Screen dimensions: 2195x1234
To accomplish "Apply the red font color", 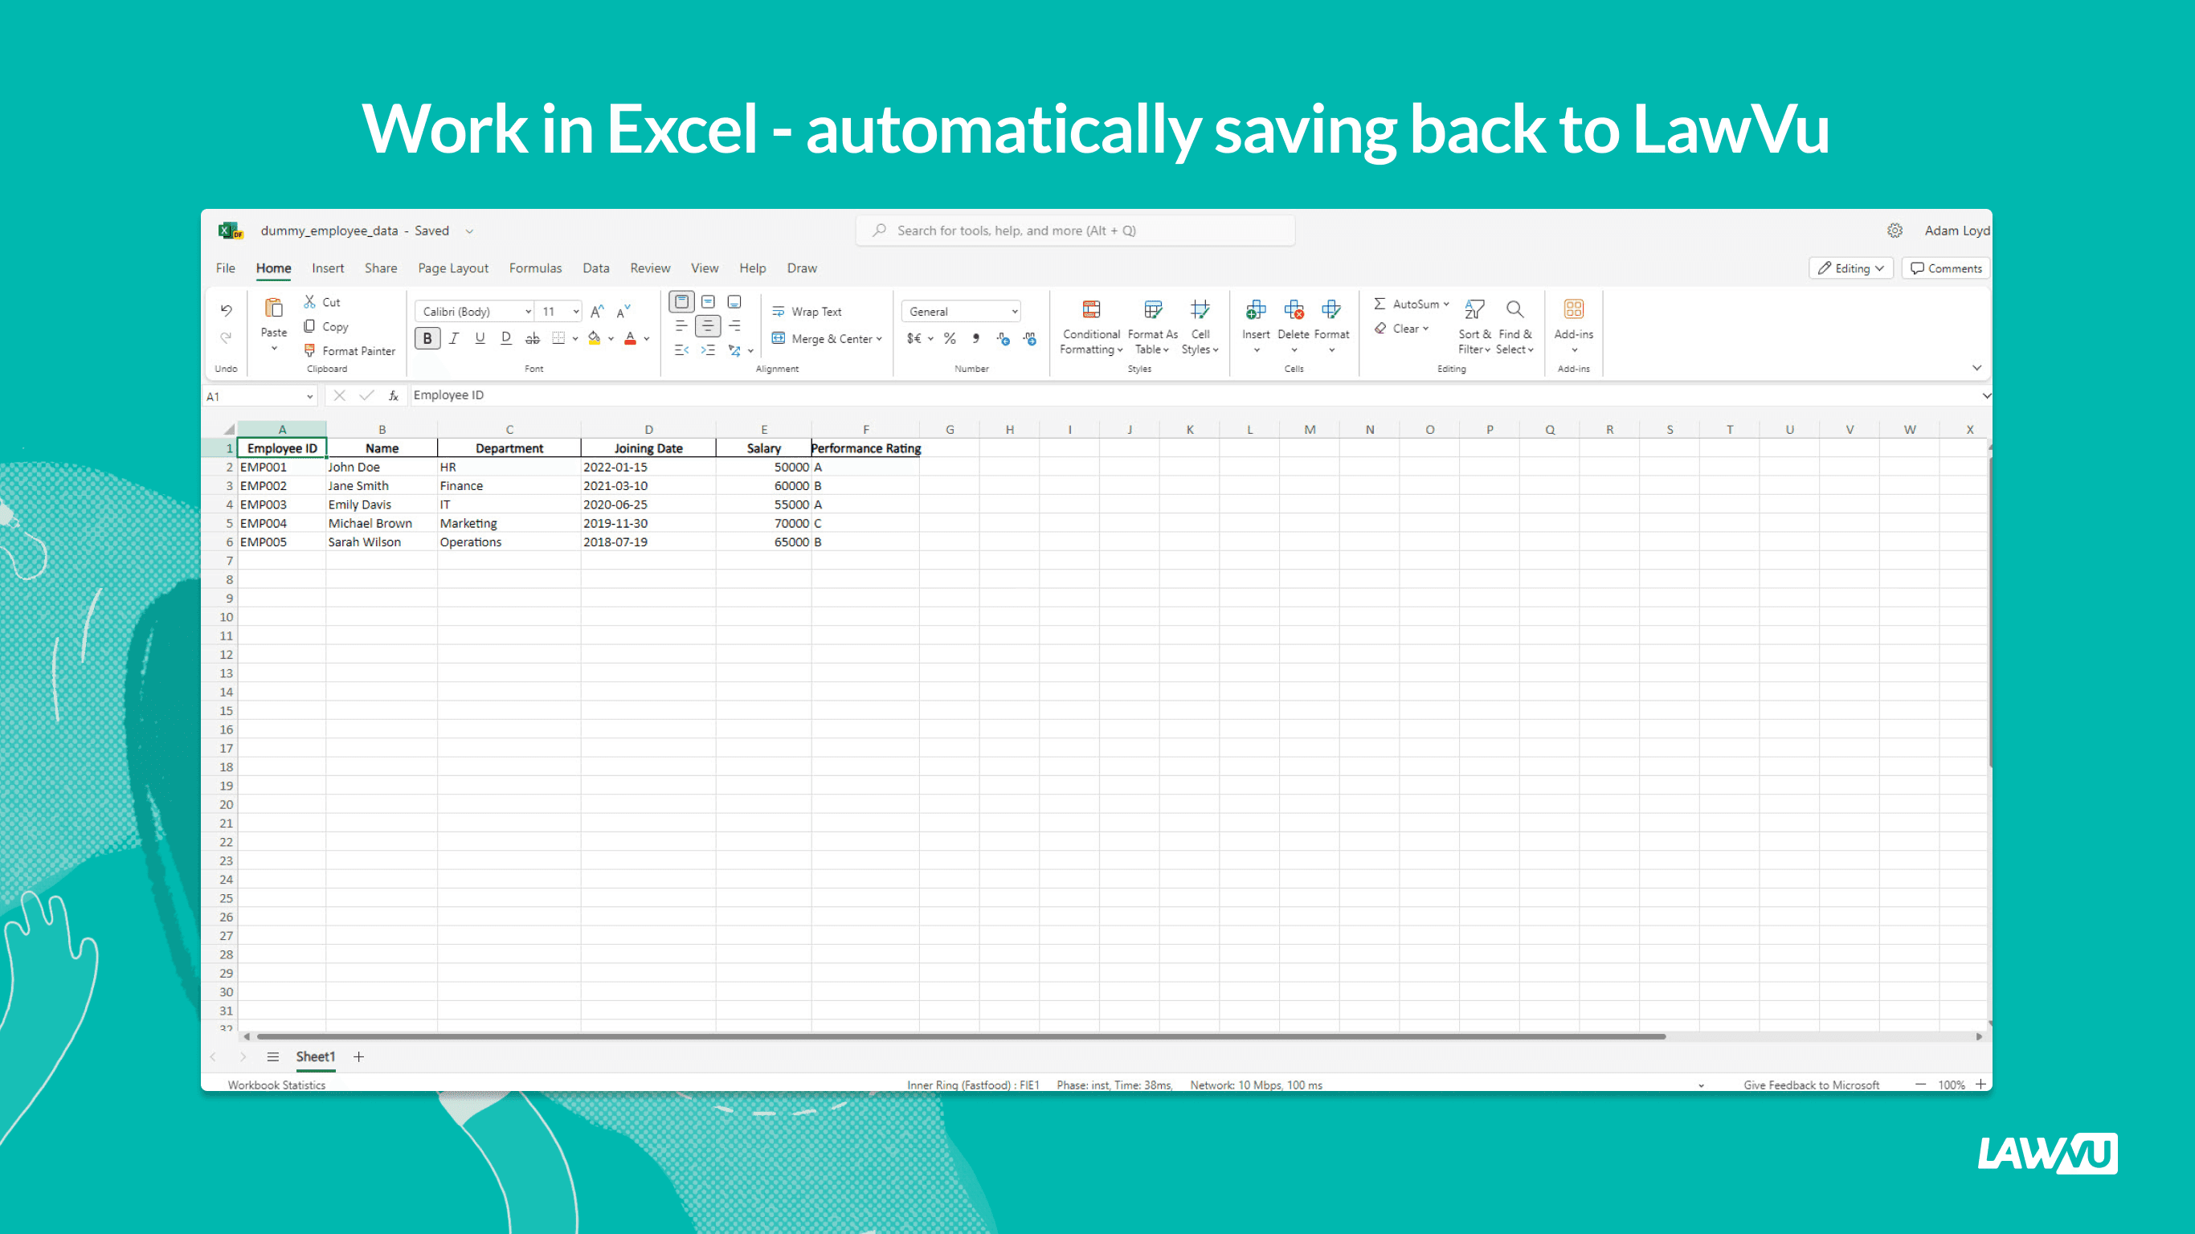I will coord(631,338).
